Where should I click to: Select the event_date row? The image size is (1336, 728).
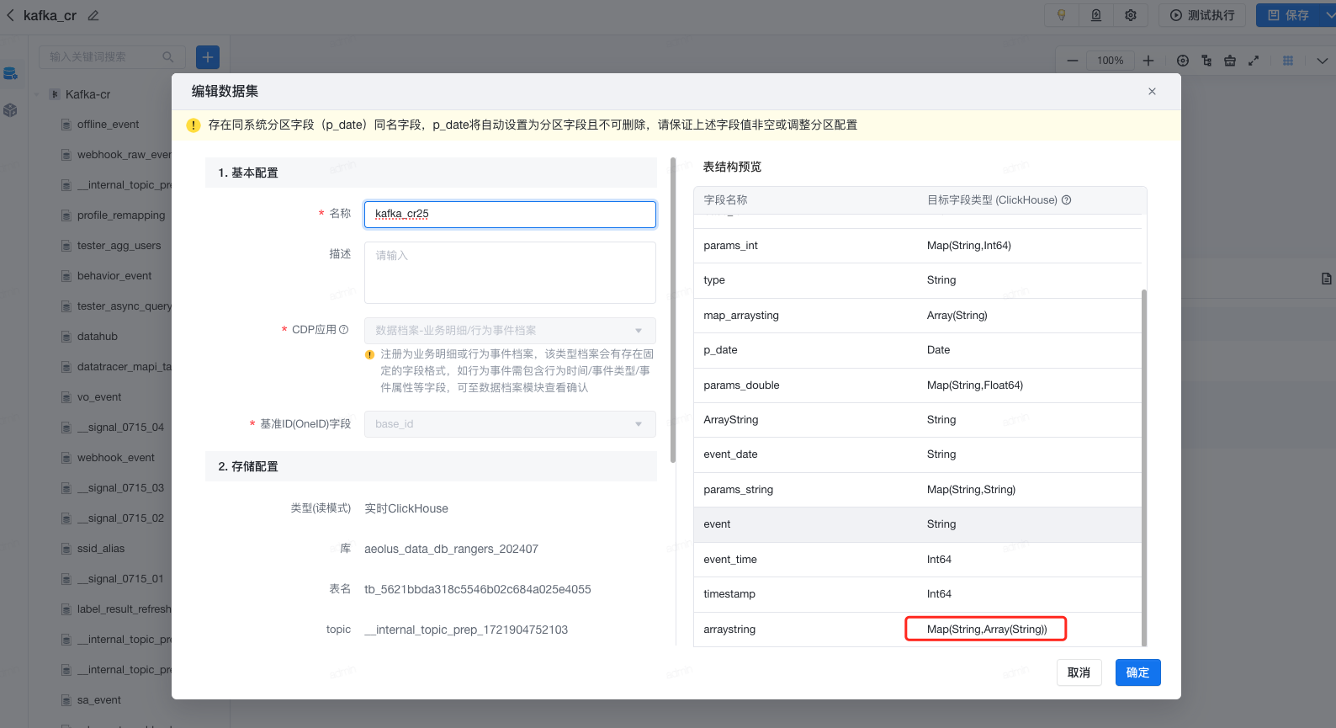tap(917, 454)
